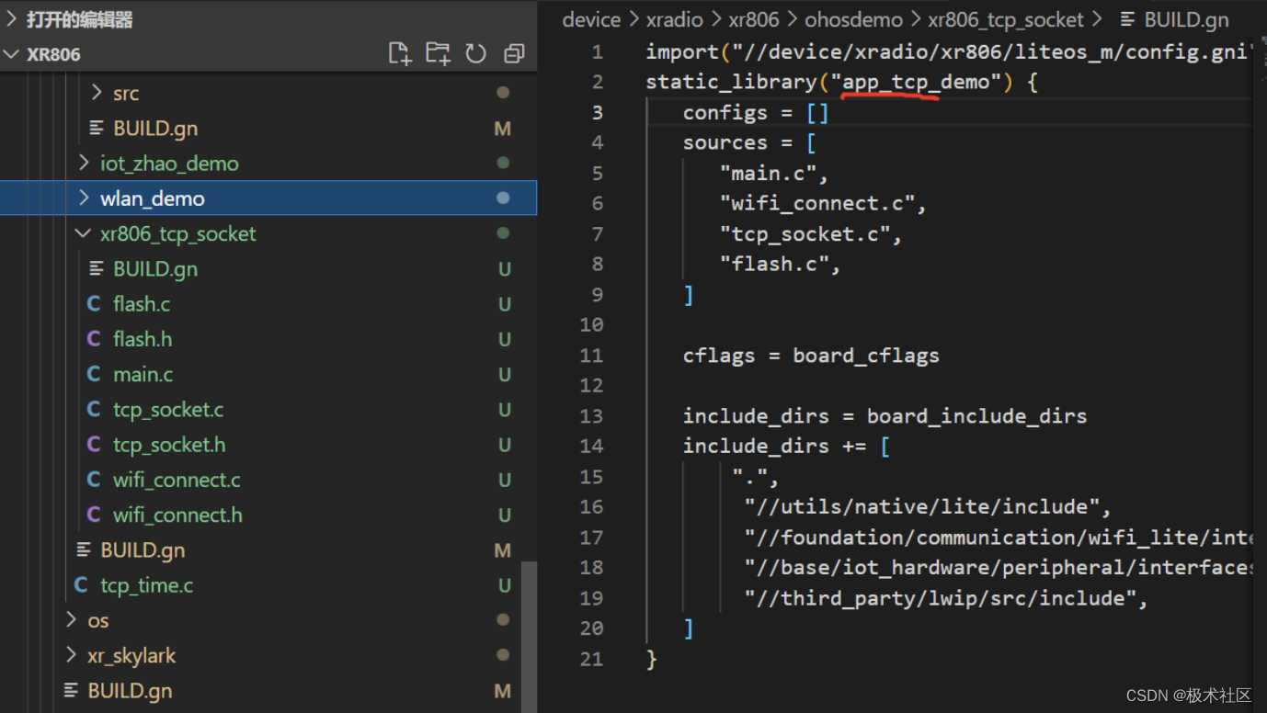The image size is (1267, 713).
Task: Click the purple C icon beside tcp_socket.h
Action: coord(93,445)
